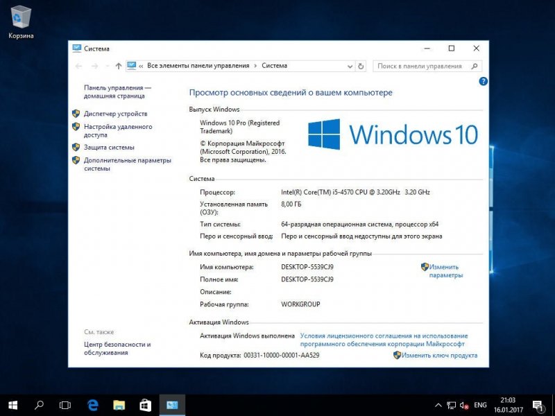This screenshot has height=416, width=555.
Task: Select the 'WORKGROUP' value
Action: click(300, 304)
